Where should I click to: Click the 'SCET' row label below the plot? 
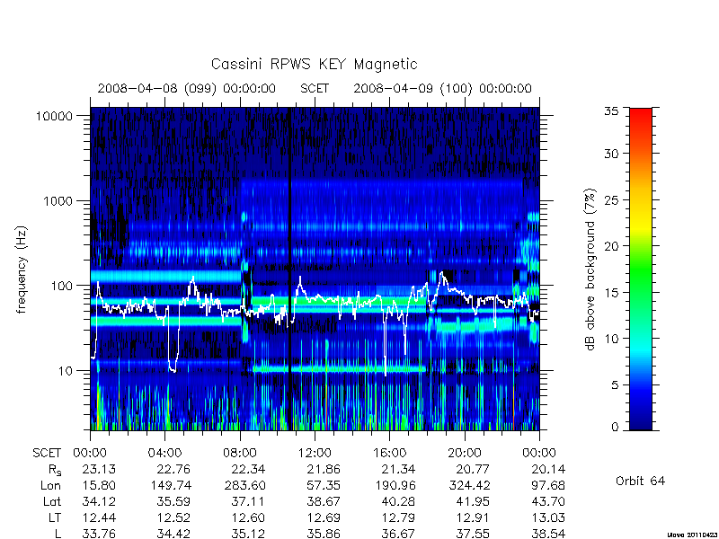[47, 454]
